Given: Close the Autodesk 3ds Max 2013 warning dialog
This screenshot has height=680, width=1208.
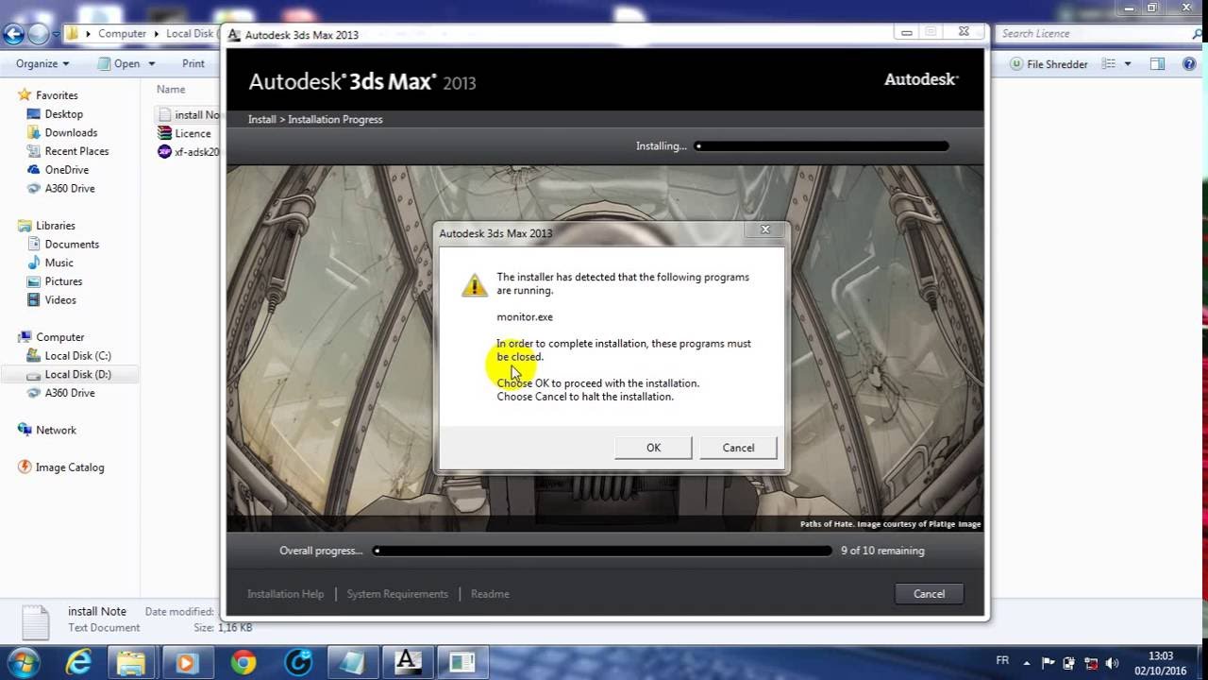Looking at the screenshot, I should [x=765, y=229].
